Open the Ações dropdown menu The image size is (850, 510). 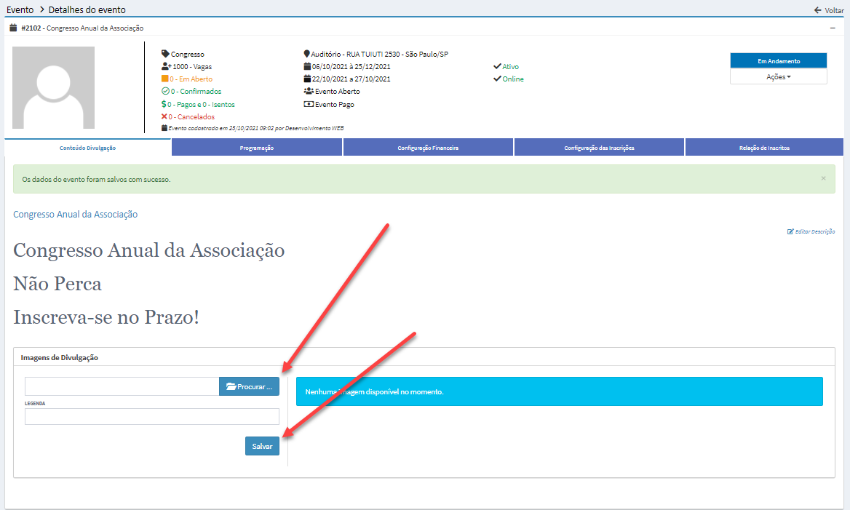pos(778,76)
